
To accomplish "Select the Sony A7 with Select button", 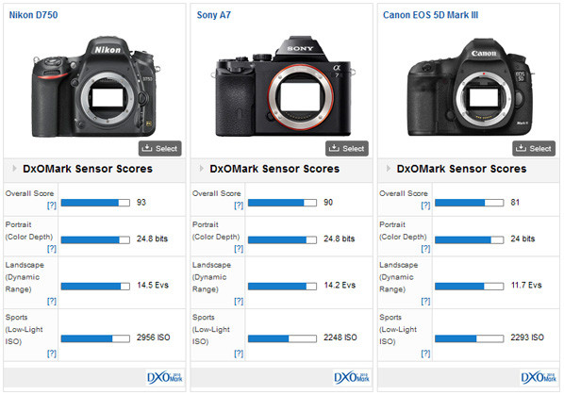I will pos(347,148).
